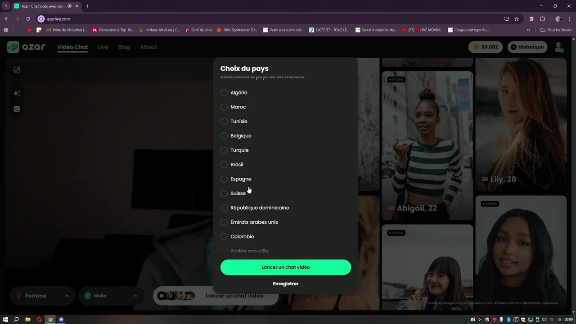The image size is (576, 324).
Task: Select the Colombie radio button
Action: (x=224, y=237)
